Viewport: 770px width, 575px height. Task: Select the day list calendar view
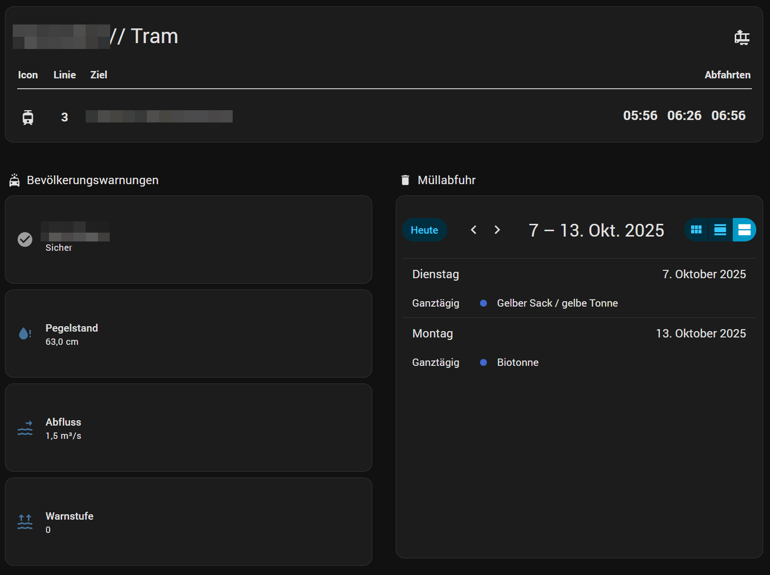coord(744,230)
